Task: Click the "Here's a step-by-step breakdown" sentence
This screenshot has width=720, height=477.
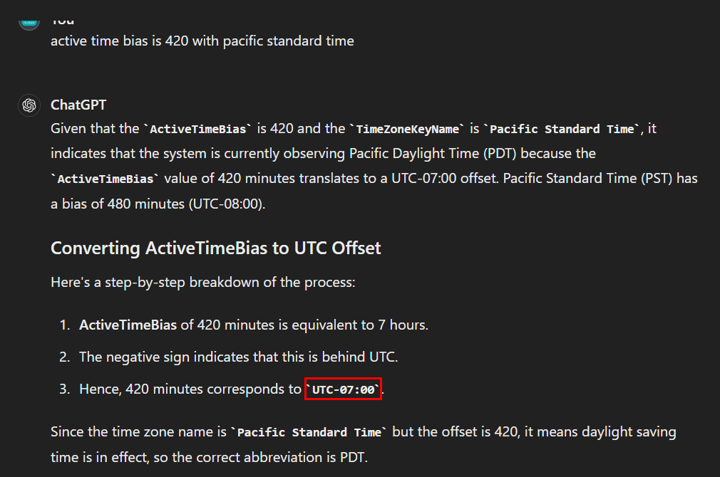Action: click(x=202, y=282)
